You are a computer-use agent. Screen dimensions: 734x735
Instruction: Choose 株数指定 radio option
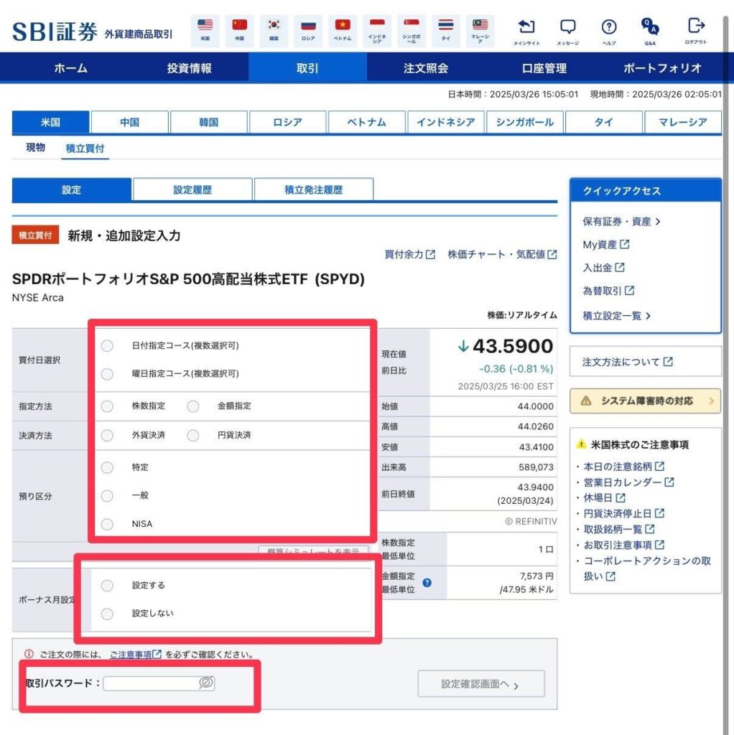tap(107, 406)
